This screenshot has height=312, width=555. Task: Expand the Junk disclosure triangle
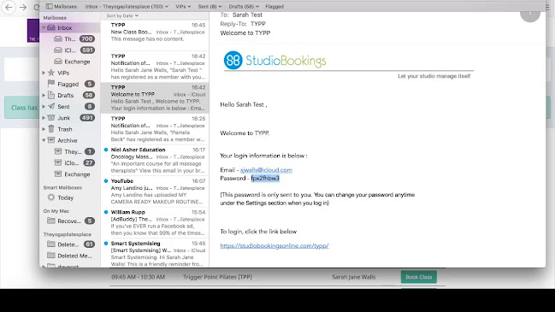tap(44, 118)
